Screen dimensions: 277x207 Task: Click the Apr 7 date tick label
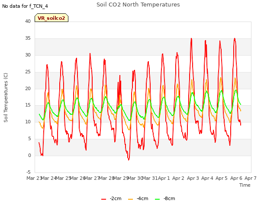(x=251, y=178)
